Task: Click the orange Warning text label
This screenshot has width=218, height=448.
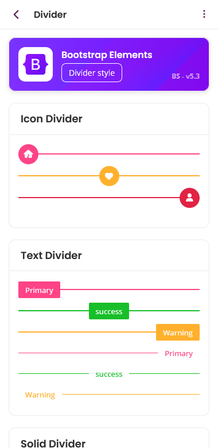Action: coord(40,395)
